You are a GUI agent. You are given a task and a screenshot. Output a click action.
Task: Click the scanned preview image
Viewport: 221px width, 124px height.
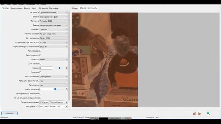[x=105, y=60]
